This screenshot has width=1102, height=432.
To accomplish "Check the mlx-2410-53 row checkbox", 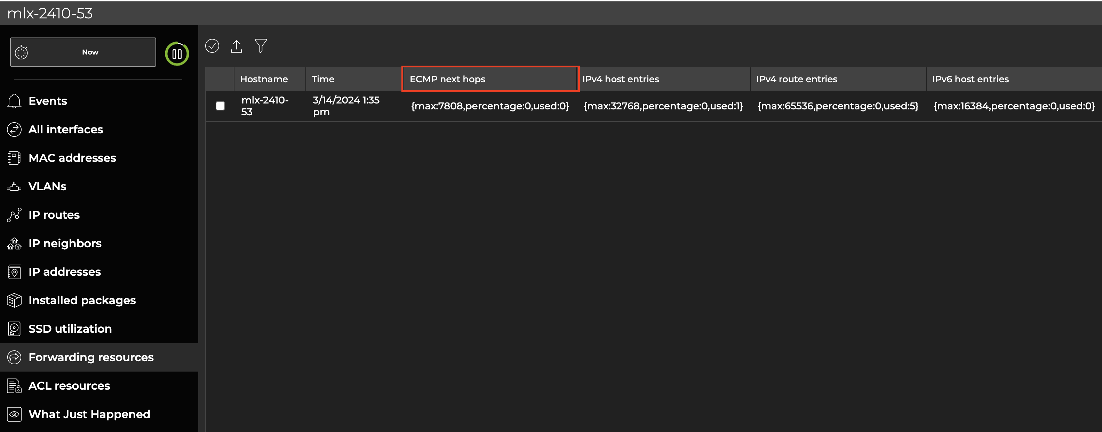I will pos(220,106).
